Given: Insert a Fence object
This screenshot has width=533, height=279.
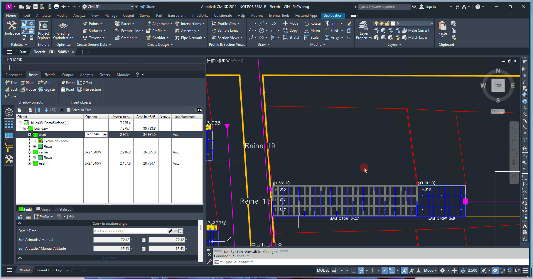Looking at the screenshot, I should click(x=68, y=83).
